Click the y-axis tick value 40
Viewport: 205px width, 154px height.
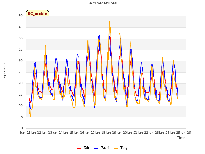tap(20, 38)
